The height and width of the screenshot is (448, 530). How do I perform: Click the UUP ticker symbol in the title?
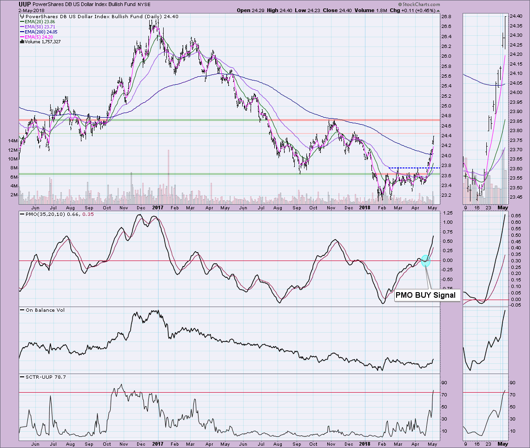click(x=25, y=4)
